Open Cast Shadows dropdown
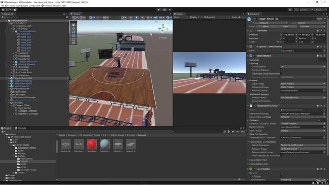 click(303, 66)
